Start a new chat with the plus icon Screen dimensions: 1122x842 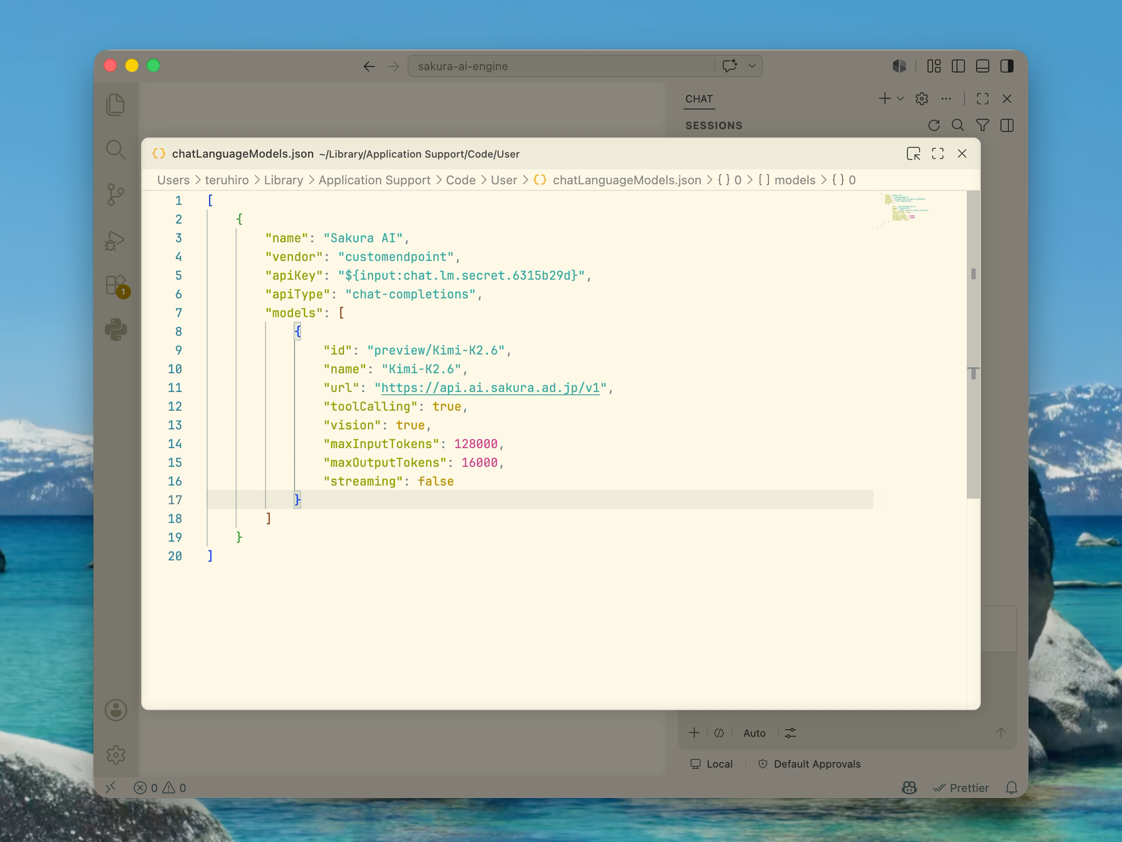(x=885, y=98)
